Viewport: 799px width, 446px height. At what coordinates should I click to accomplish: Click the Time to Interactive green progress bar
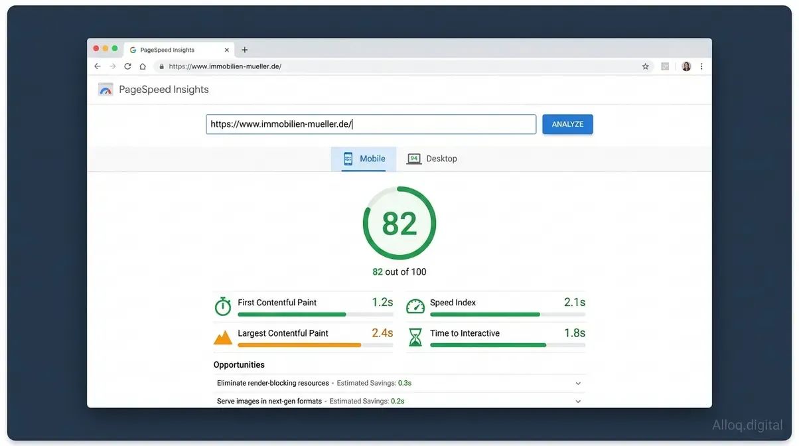point(488,345)
